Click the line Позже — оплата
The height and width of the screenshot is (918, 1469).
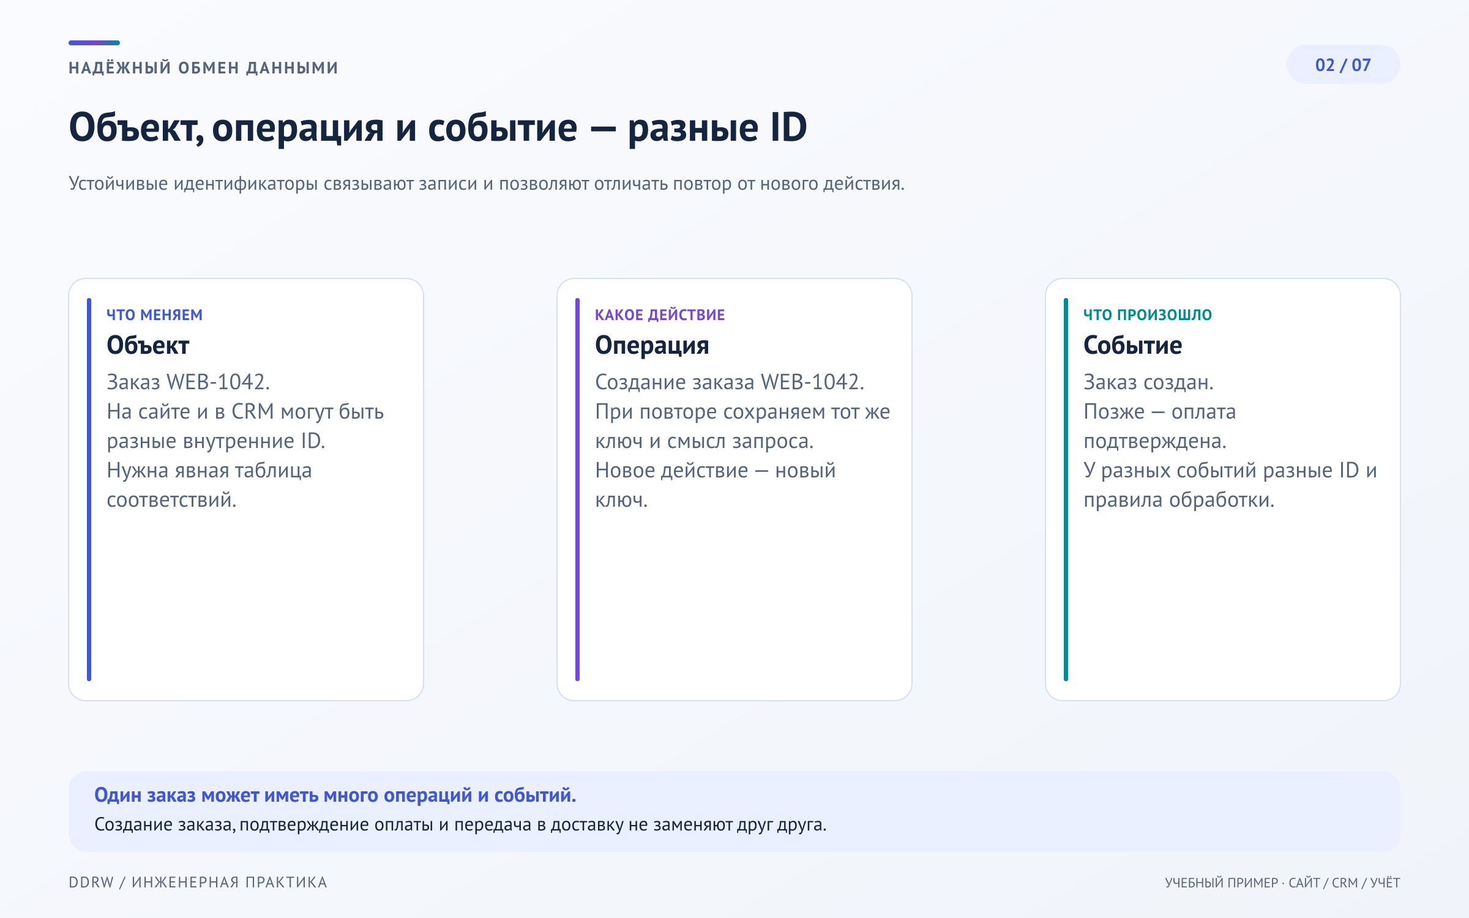[x=1160, y=411]
